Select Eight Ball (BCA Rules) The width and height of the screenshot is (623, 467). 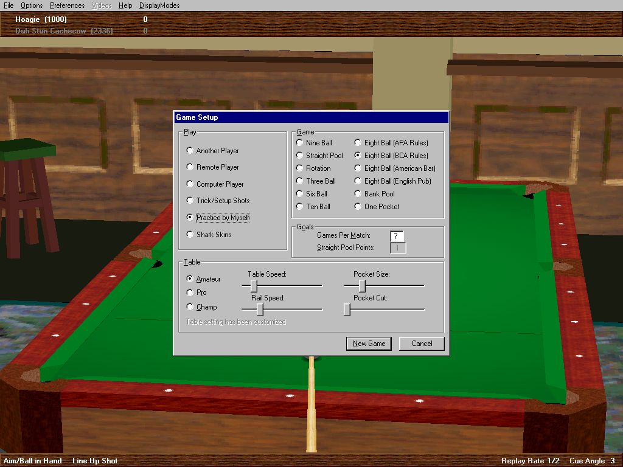click(x=391, y=155)
